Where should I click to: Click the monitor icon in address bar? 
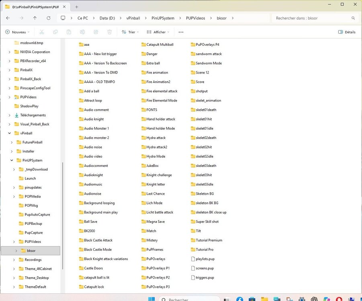[63, 18]
